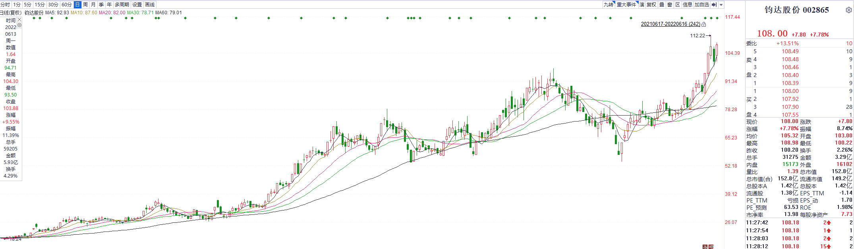Open the small gear in left data panel

(x=19, y=25)
